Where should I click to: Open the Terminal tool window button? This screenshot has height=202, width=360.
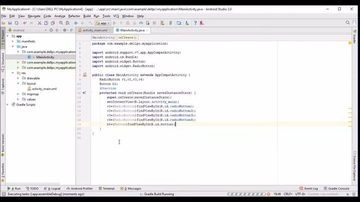tap(106, 189)
